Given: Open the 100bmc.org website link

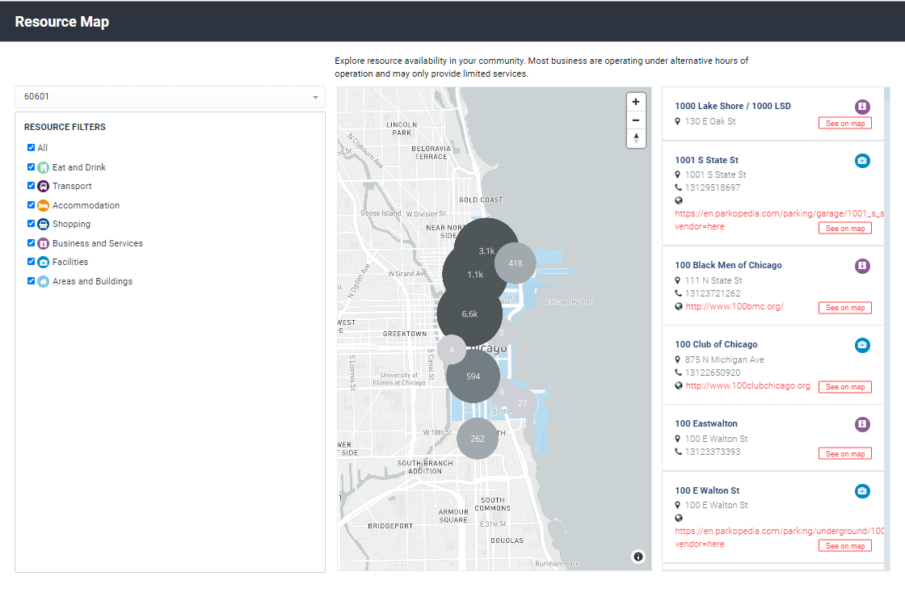Looking at the screenshot, I should (x=735, y=307).
